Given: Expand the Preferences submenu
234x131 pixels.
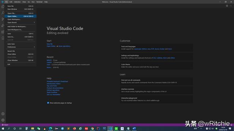Looking at the screenshot, I should [20, 47].
